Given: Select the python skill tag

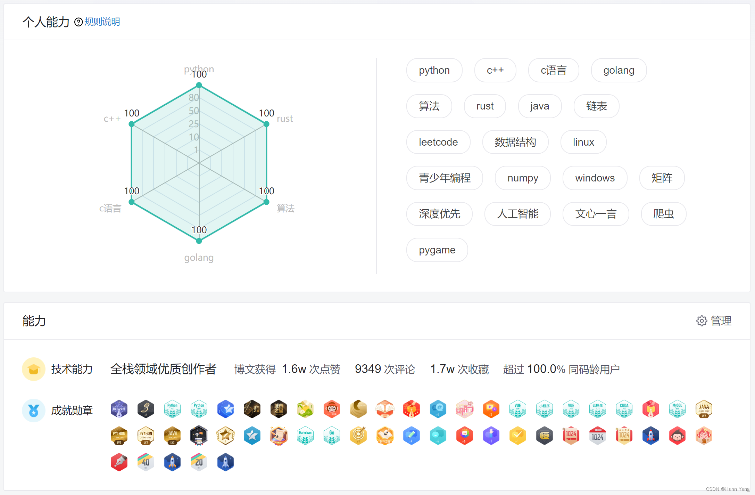Looking at the screenshot, I should pyautogui.click(x=434, y=70).
